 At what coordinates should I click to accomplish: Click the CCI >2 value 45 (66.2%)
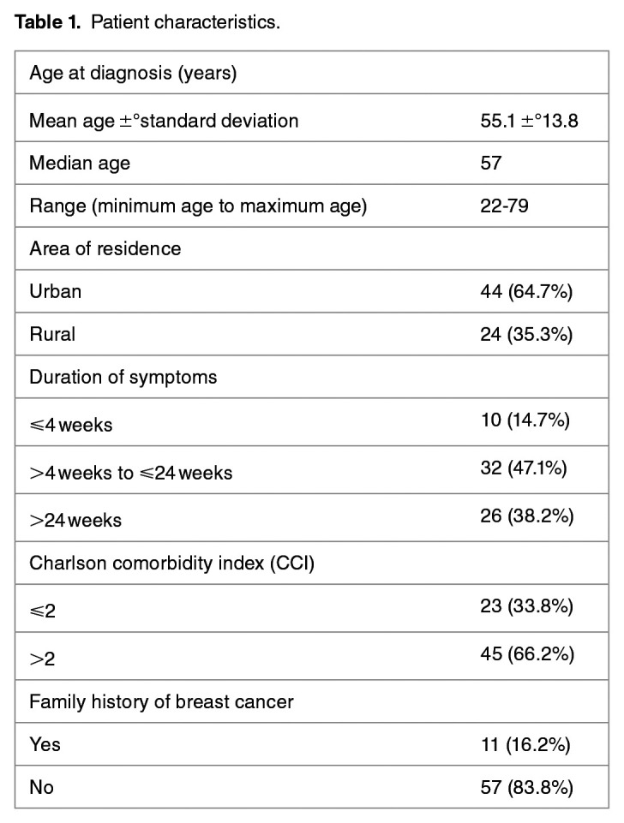click(x=526, y=655)
